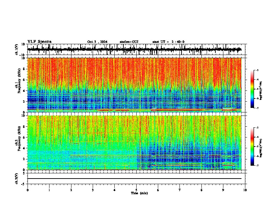
Task: Click the "-3" tick on ch.2 color bar
Action: tap(257, 128)
